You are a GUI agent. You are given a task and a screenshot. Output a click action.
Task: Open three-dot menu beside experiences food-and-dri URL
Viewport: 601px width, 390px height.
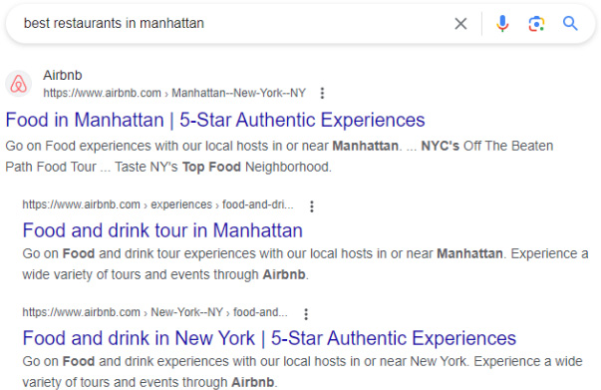pos(312,206)
